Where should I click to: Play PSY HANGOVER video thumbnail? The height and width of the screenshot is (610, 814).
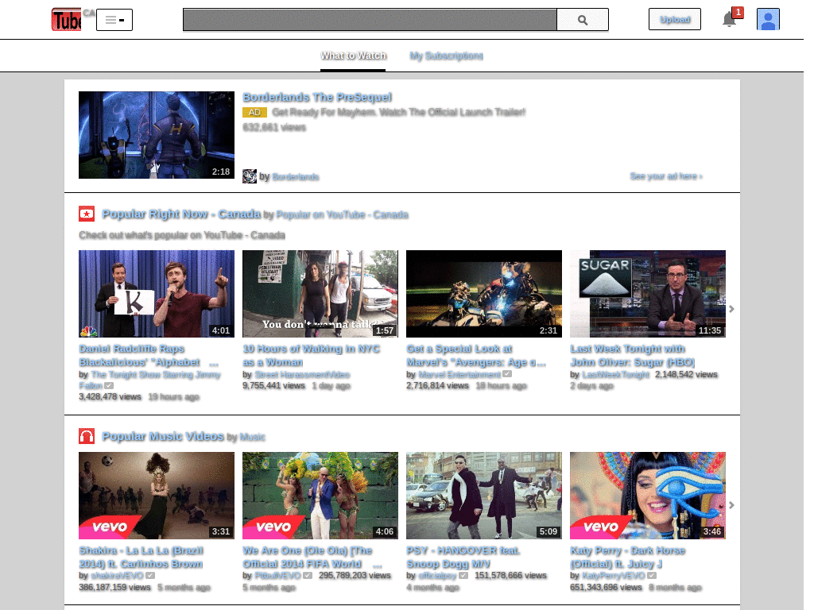pos(484,496)
